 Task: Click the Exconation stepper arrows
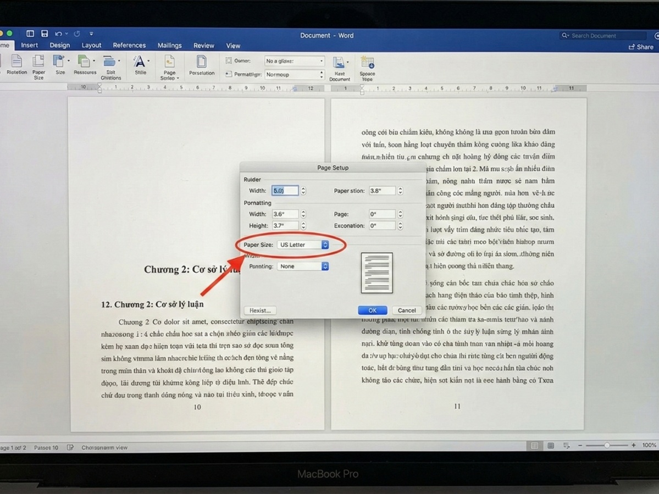point(400,226)
